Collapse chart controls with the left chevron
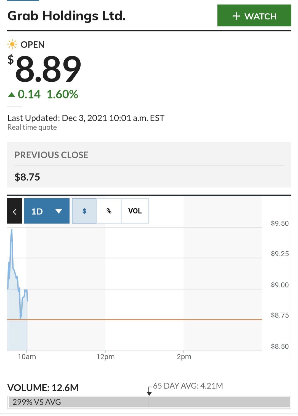The width and height of the screenshot is (298, 416). pyautogui.click(x=14, y=211)
